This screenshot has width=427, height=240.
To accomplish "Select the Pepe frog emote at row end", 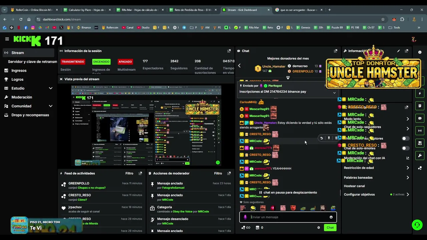I will click(333, 208).
